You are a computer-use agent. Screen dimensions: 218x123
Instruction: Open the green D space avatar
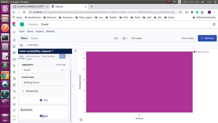(x=22, y=24)
